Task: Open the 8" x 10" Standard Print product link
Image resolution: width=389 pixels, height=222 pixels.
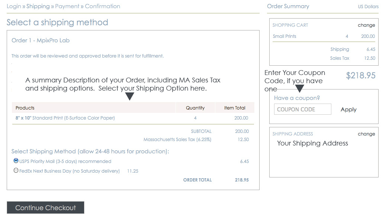Action: 65,118
